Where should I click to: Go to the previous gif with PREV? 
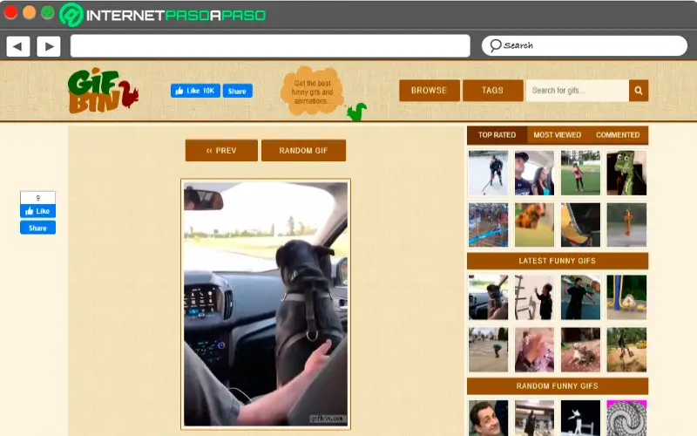click(x=221, y=150)
